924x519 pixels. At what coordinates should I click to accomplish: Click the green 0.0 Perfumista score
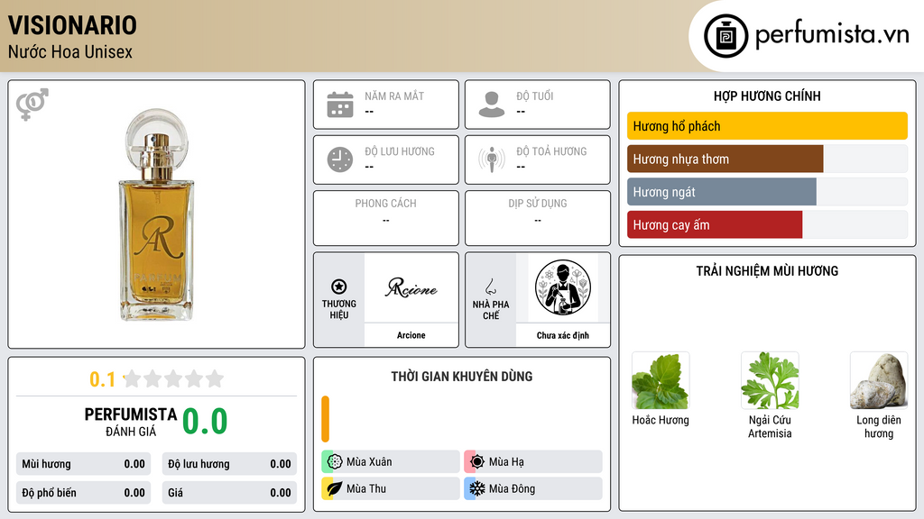pyautogui.click(x=205, y=422)
